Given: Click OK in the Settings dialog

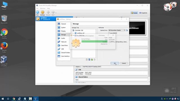Looking at the screenshot, I should [115, 63].
